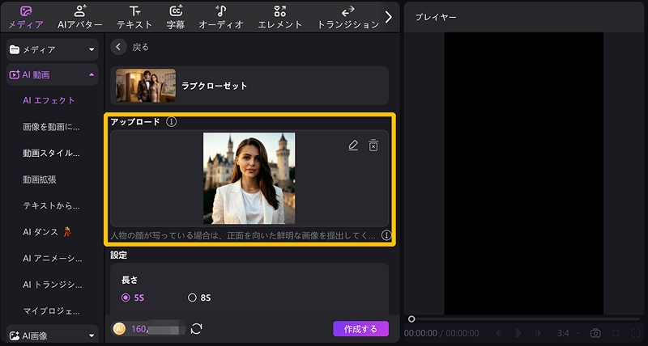Open テキストから... sidebar item
Viewport: 648px width, 346px height.
pyautogui.click(x=51, y=205)
